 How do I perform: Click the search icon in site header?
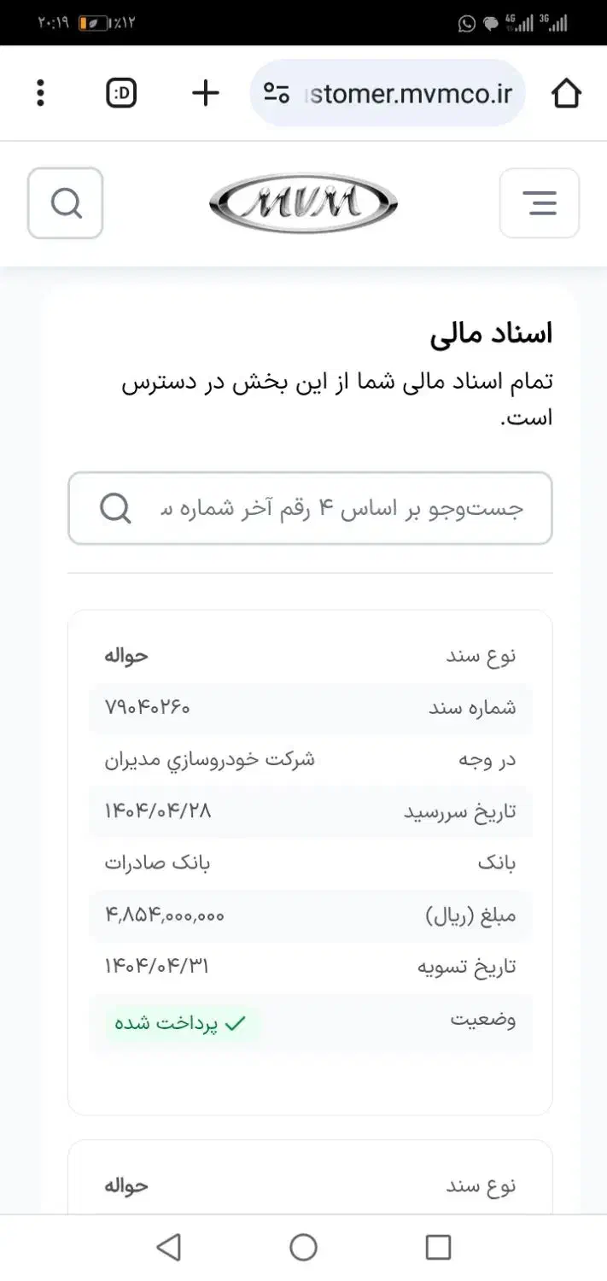click(x=66, y=203)
